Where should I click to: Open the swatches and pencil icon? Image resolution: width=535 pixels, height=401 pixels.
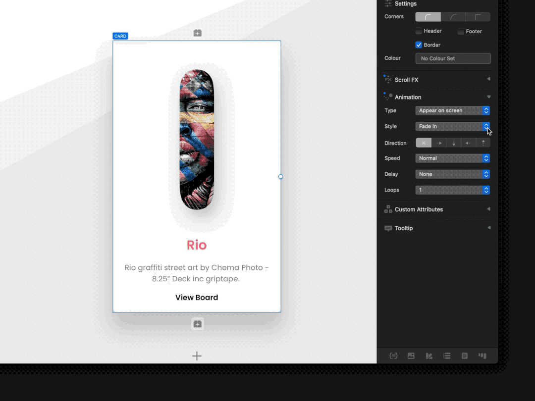click(429, 355)
